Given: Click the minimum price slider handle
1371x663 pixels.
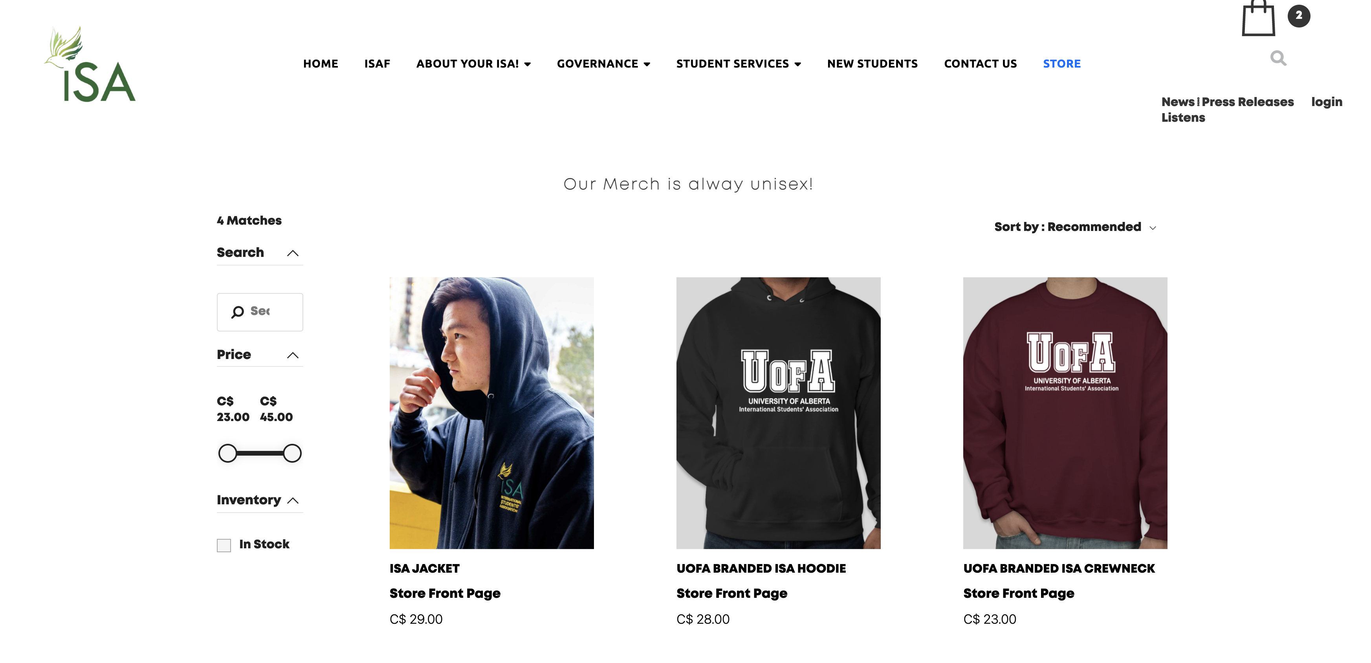Looking at the screenshot, I should click(228, 453).
